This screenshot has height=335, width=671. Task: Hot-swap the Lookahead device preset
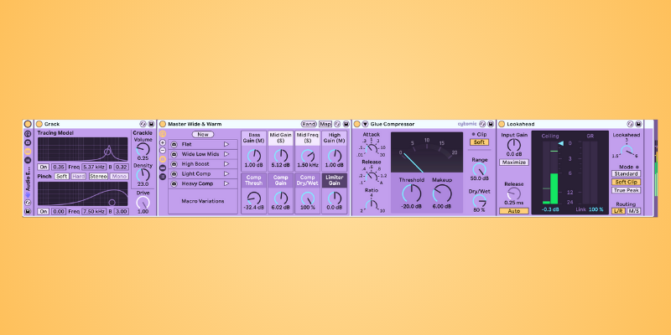click(x=630, y=124)
